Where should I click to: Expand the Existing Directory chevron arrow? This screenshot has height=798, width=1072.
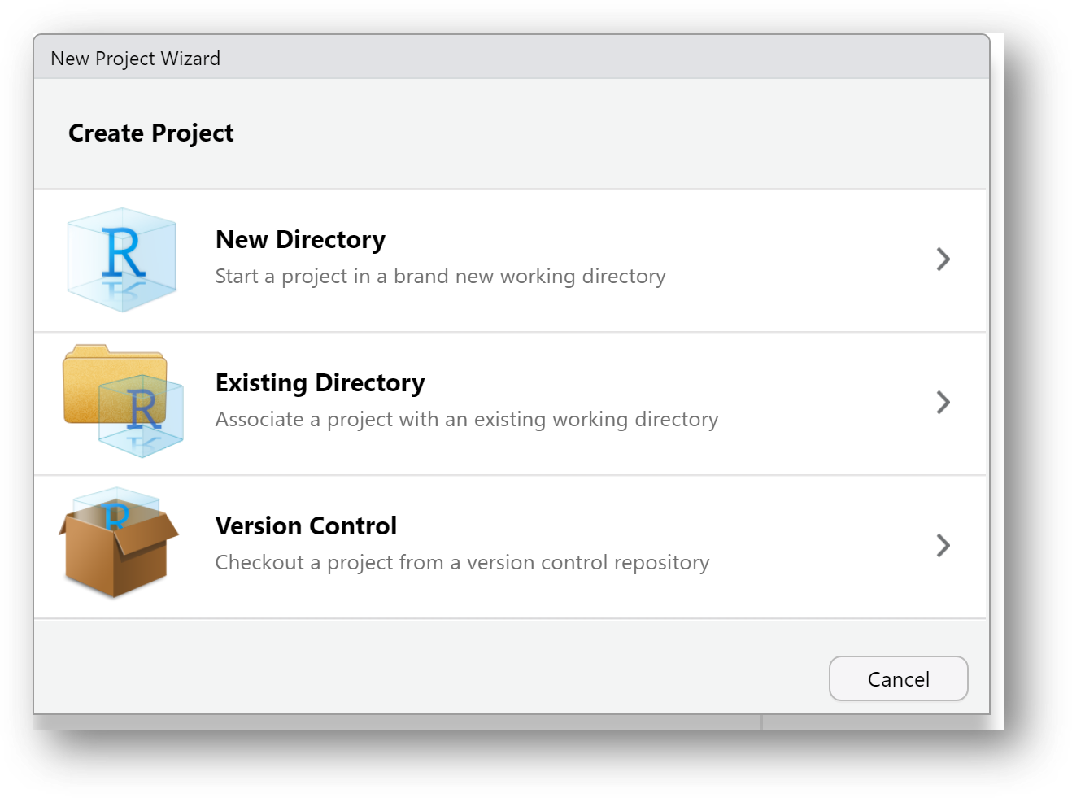pyautogui.click(x=943, y=403)
